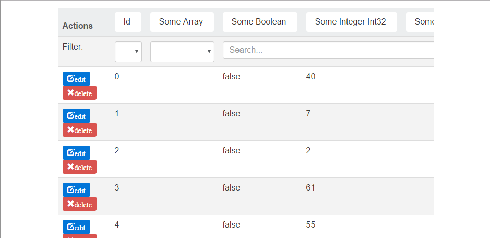The height and width of the screenshot is (238, 490).
Task: Sort by Some Integer Int32 column
Action: coord(352,22)
